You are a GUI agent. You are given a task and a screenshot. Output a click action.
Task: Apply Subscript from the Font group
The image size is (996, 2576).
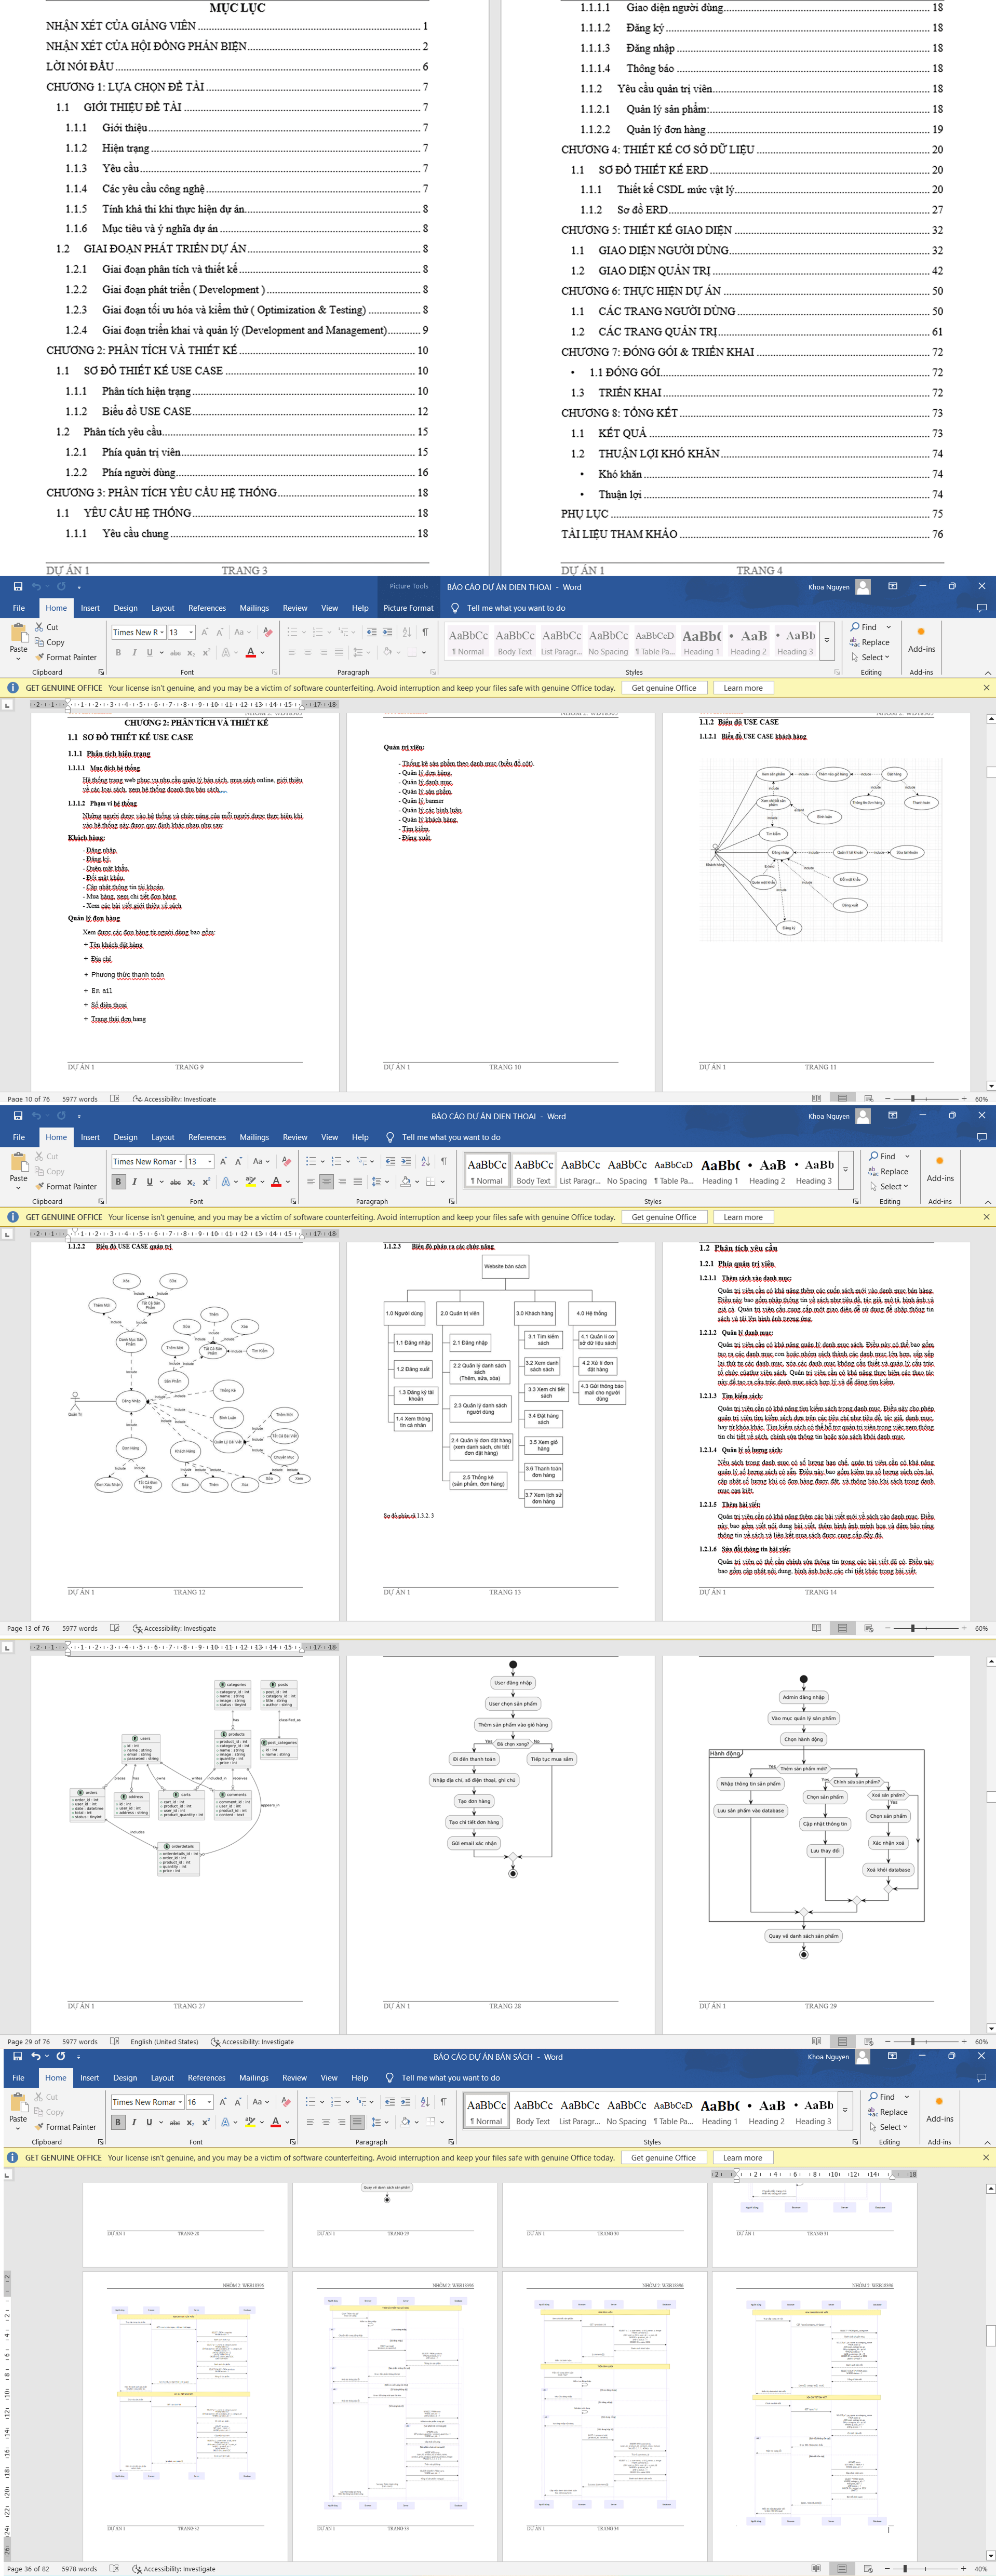(191, 653)
